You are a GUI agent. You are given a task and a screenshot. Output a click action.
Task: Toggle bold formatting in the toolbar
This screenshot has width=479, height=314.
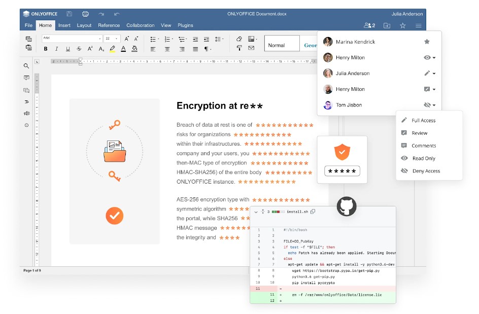[x=46, y=48]
